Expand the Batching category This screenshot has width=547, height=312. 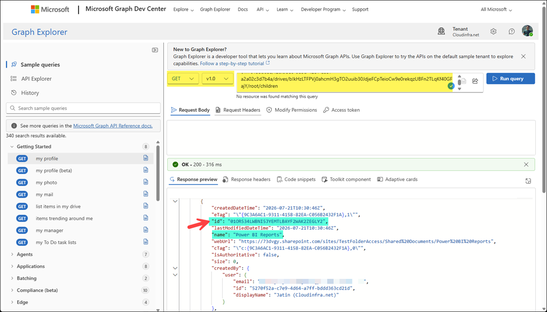(12, 278)
